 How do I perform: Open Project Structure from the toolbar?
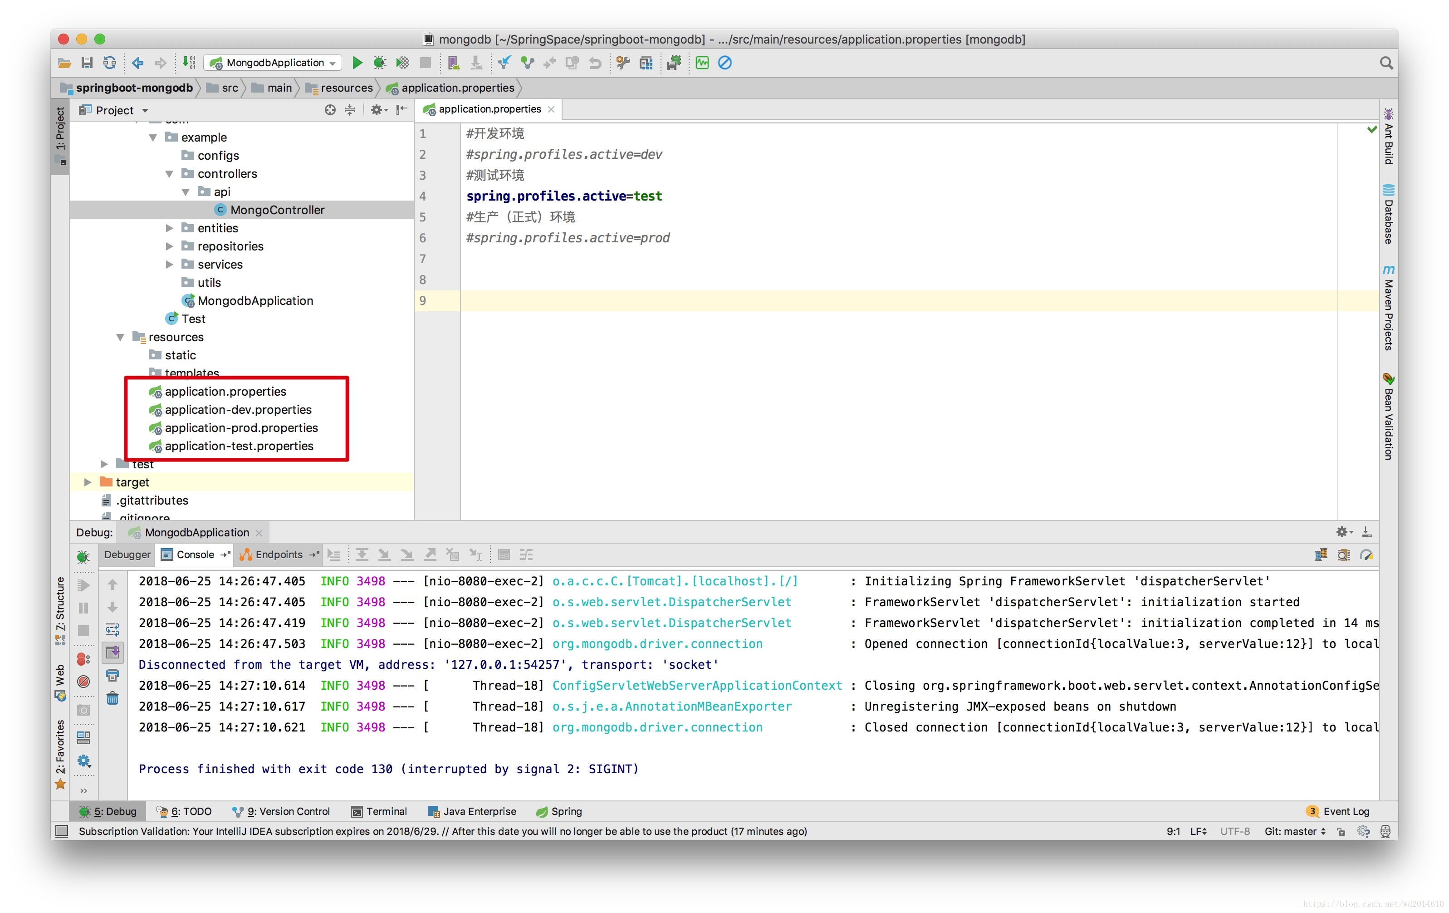pyautogui.click(x=646, y=63)
